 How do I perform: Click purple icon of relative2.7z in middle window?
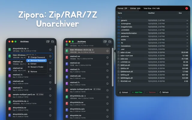(x=67, y=70)
